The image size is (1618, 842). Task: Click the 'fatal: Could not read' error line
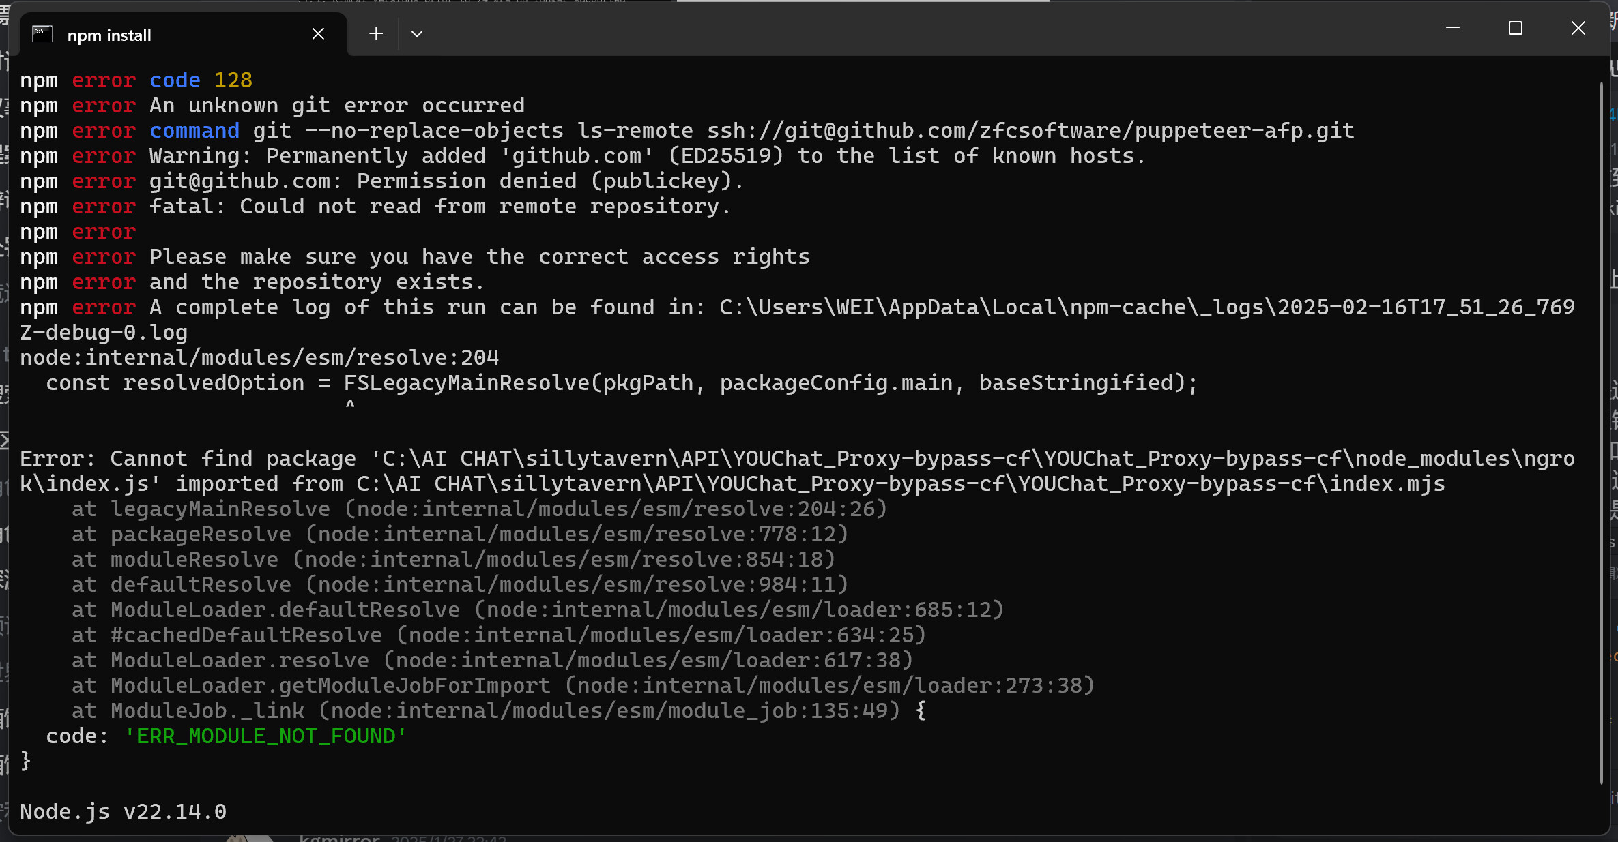point(439,207)
